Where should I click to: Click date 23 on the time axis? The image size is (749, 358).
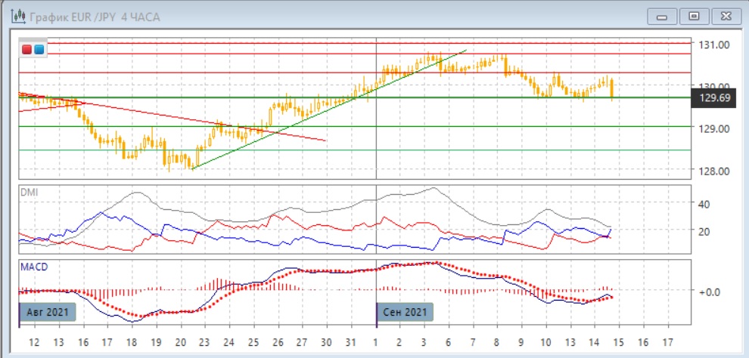point(205,342)
